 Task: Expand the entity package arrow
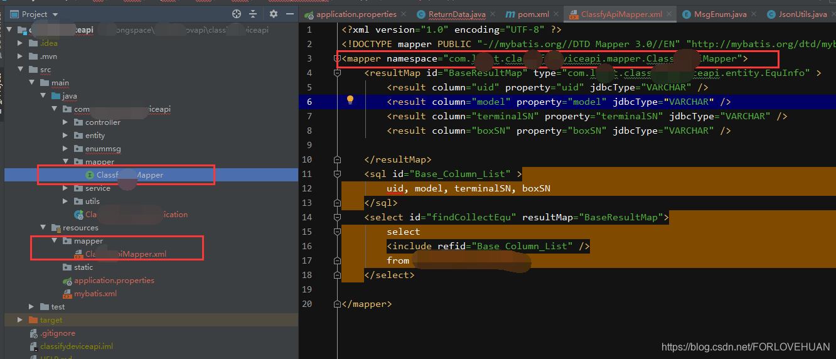coord(66,136)
